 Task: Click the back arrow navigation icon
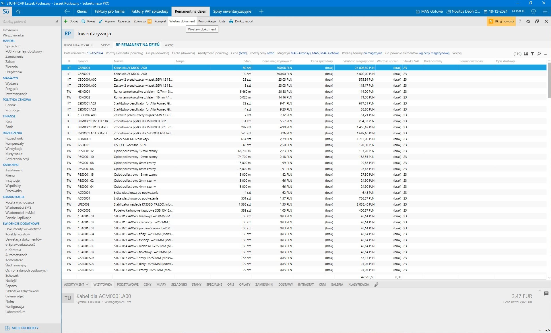(x=67, y=11)
